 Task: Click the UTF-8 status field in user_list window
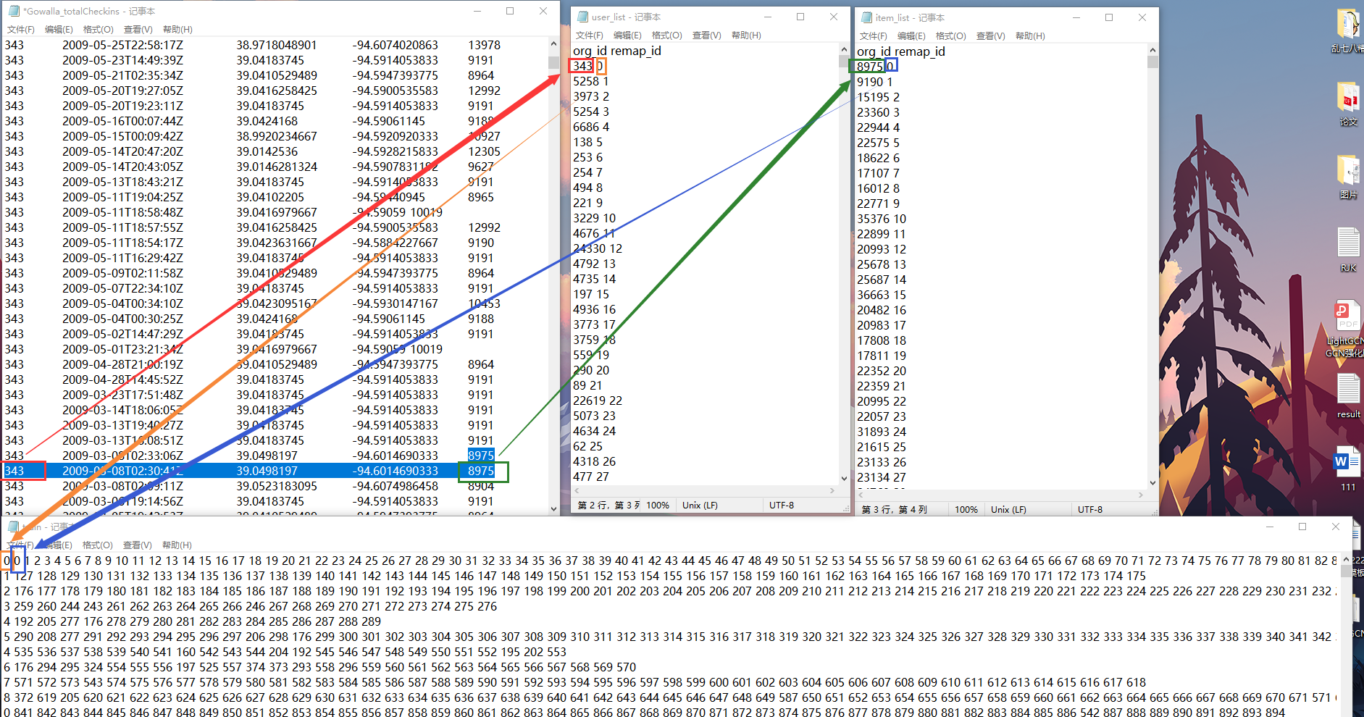point(782,505)
